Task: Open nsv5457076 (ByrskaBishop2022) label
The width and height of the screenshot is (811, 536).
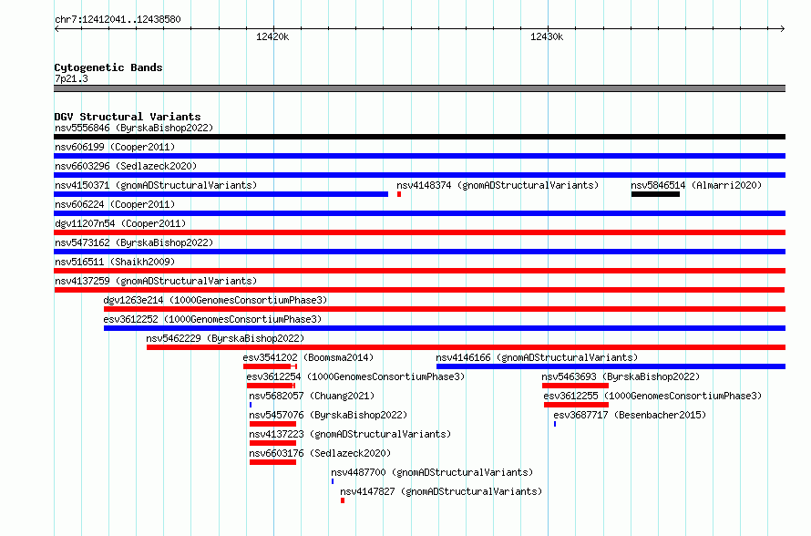Action: click(328, 415)
